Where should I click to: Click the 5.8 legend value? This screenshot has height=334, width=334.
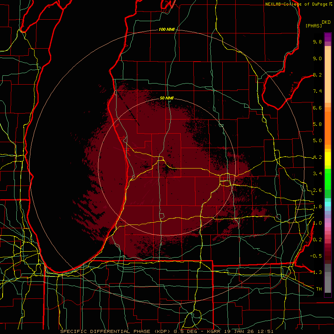(317, 124)
